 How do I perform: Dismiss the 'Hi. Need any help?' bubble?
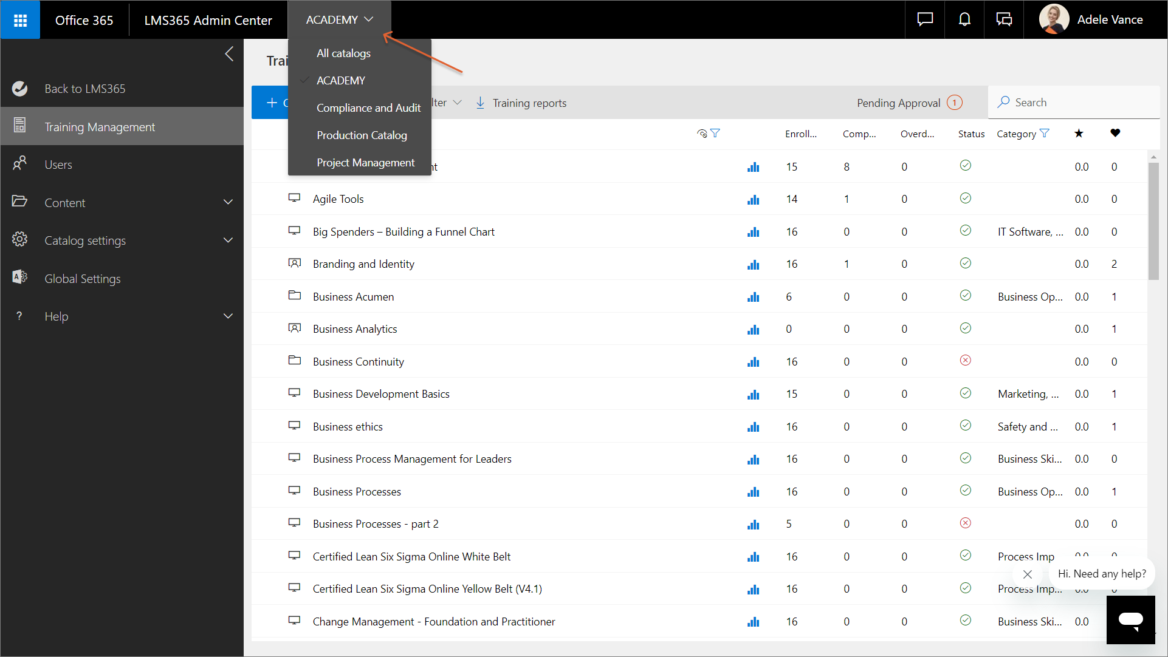[1028, 574]
